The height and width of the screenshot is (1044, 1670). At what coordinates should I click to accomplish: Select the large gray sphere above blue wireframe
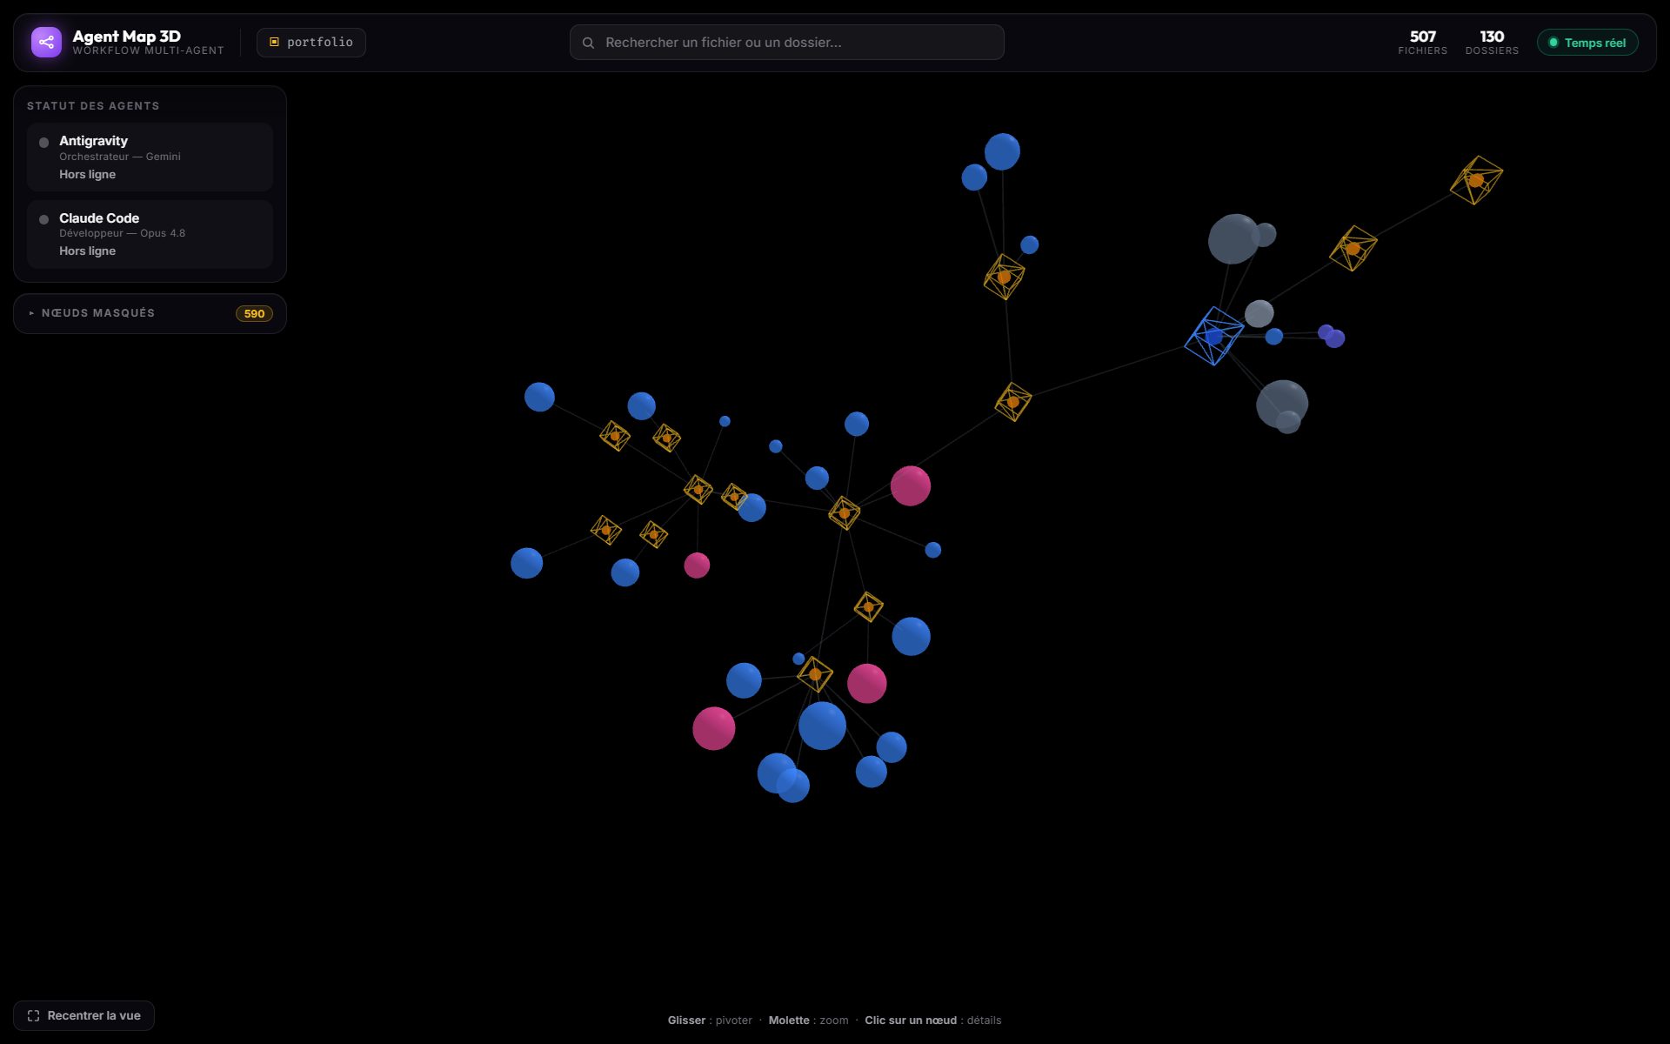1233,239
